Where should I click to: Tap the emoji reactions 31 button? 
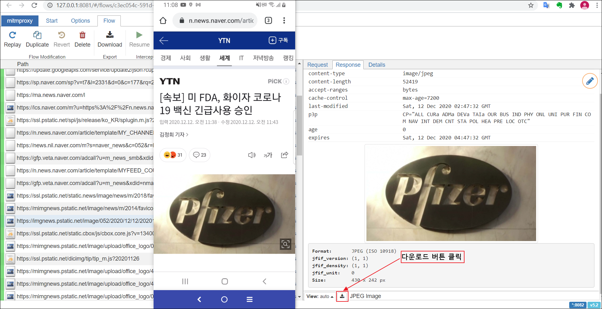173,155
